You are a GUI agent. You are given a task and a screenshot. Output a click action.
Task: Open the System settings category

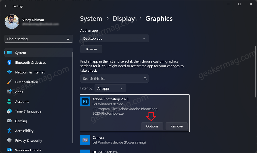click(39, 53)
